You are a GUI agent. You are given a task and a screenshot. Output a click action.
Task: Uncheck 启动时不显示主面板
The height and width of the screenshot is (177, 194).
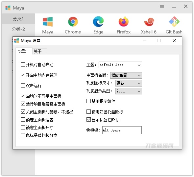coord(23,96)
